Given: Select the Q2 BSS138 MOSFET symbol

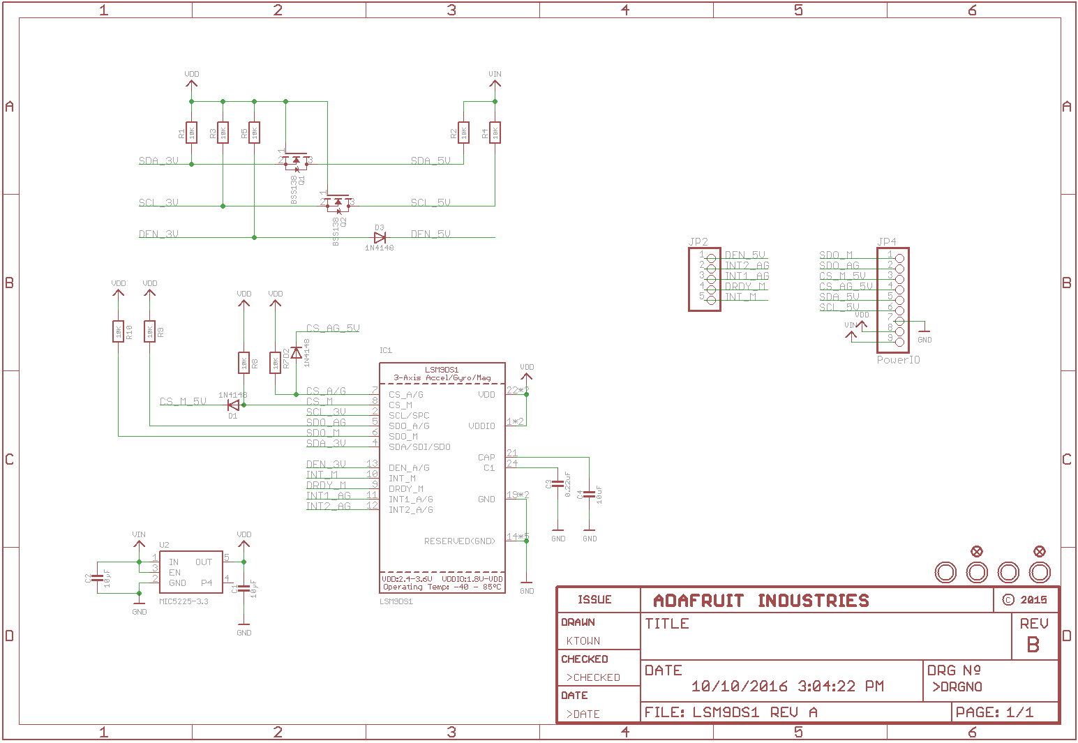Looking at the screenshot, I should 338,202.
